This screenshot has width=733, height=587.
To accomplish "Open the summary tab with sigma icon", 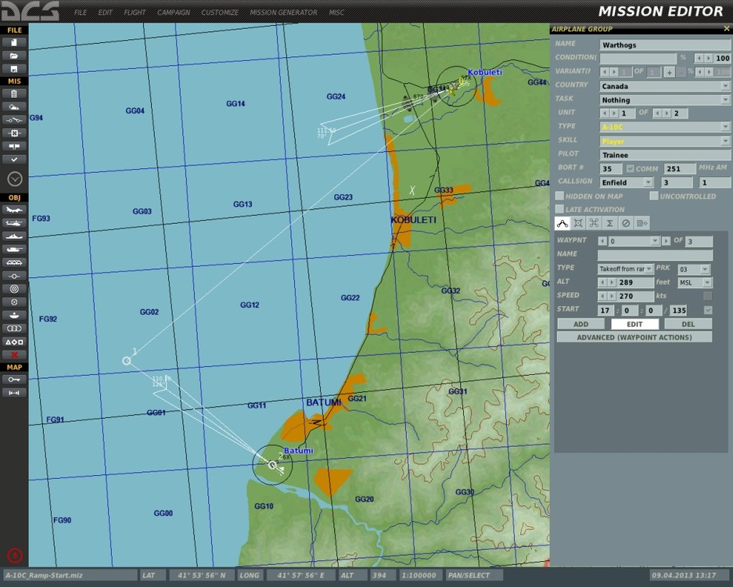I will (x=609, y=223).
